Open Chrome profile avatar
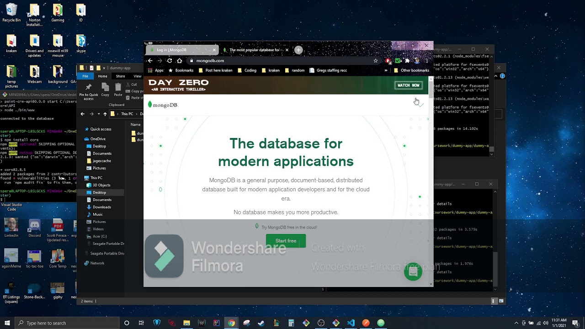 pos(417,60)
